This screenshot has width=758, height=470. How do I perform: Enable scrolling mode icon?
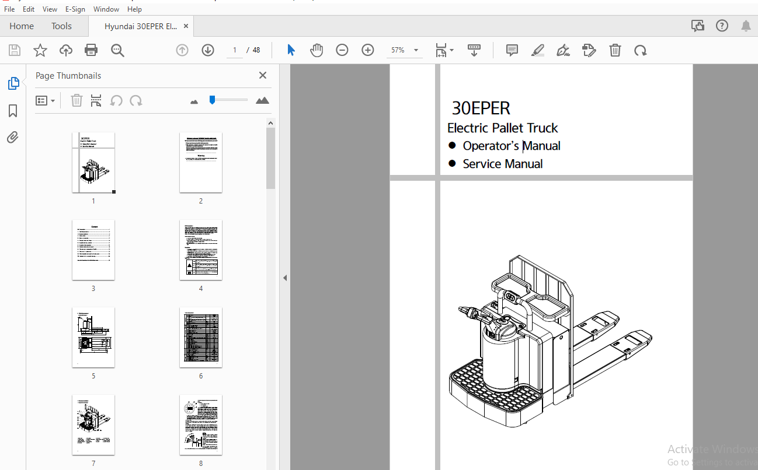(x=474, y=50)
